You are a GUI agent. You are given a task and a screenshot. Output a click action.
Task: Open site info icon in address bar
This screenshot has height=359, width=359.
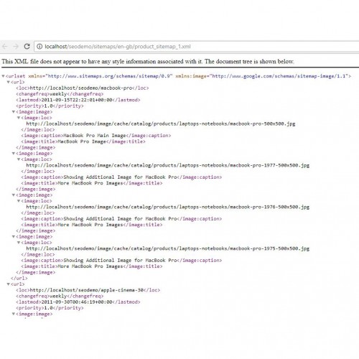(39, 47)
